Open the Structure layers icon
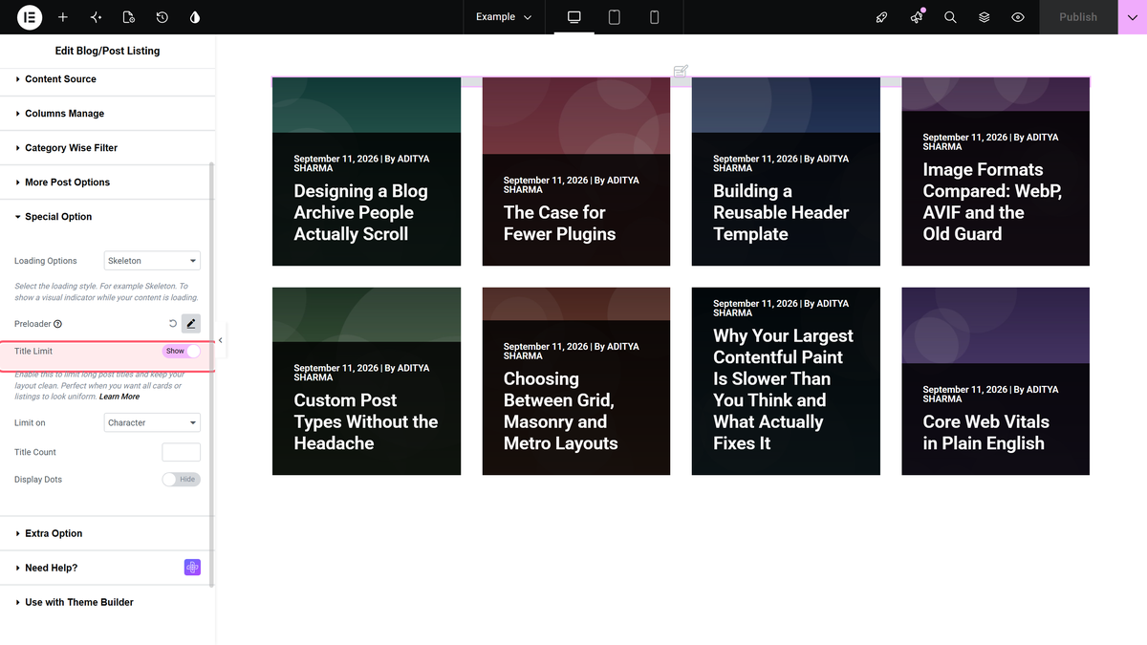Screen dimensions: 1147x645 point(984,17)
